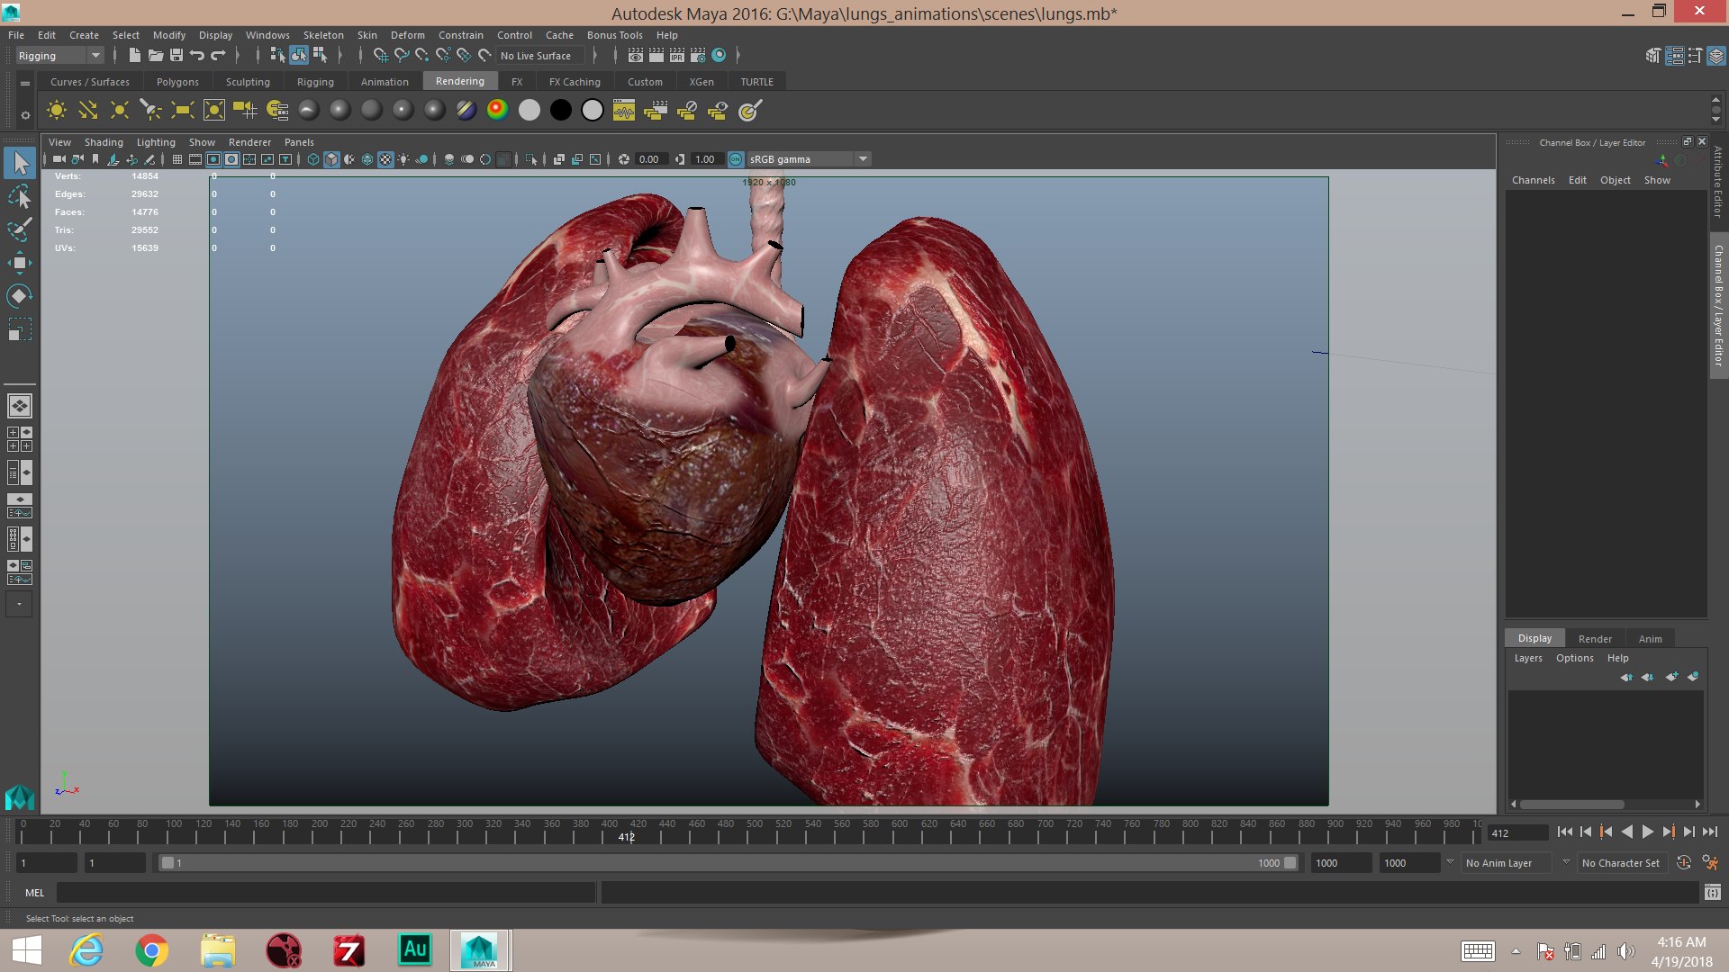The image size is (1729, 972).
Task: Go to start of playback range
Action: pos(1565,832)
